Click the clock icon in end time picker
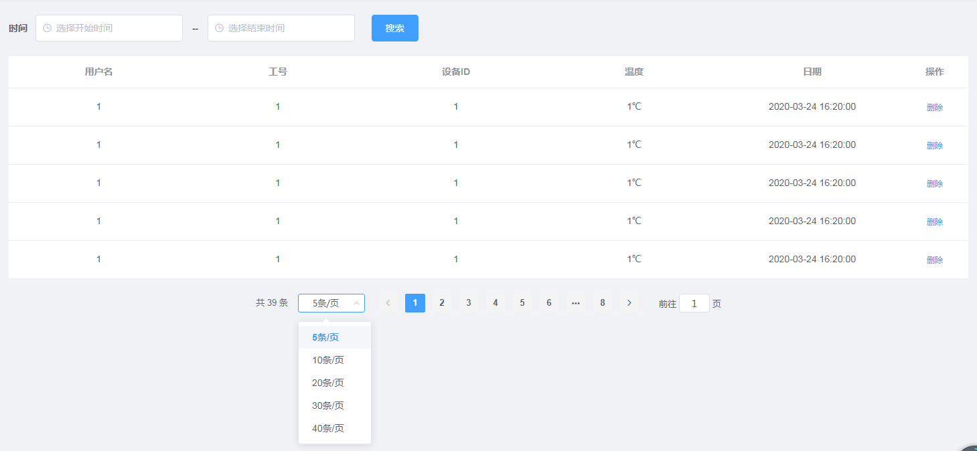The image size is (977, 451). 218,28
